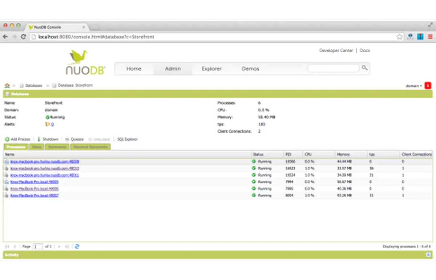Open SQL Explorer from the toolbar

[127, 139]
